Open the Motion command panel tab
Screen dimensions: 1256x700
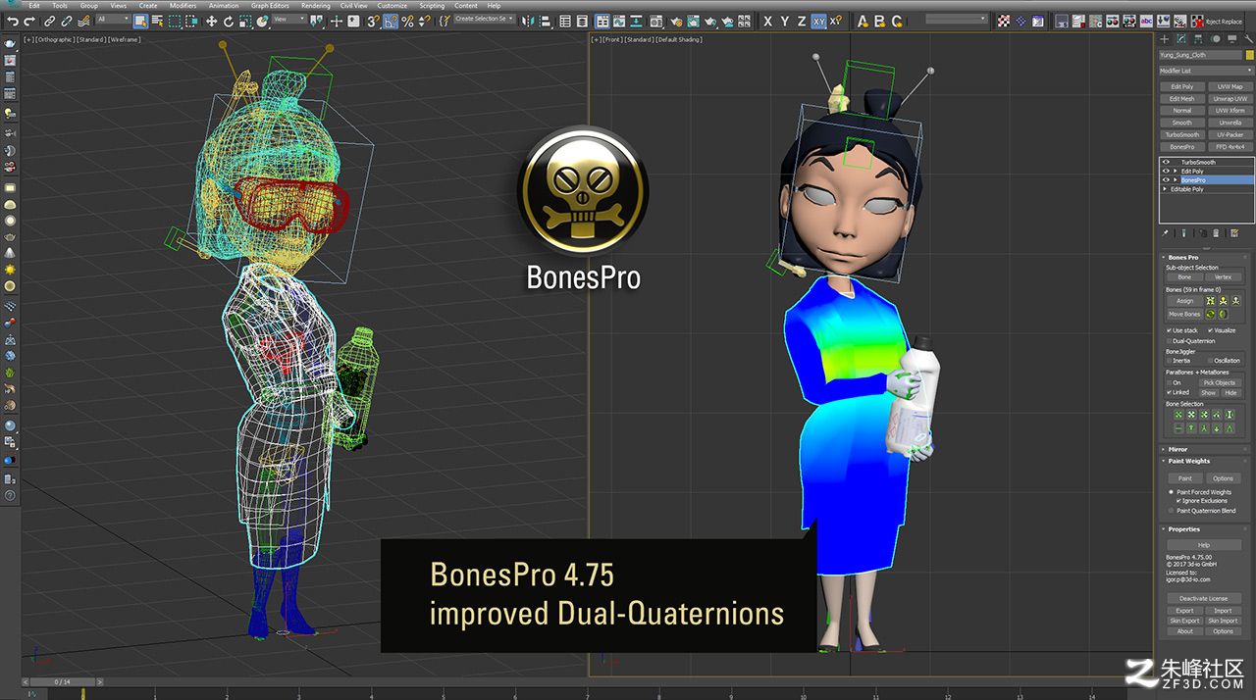point(1216,39)
